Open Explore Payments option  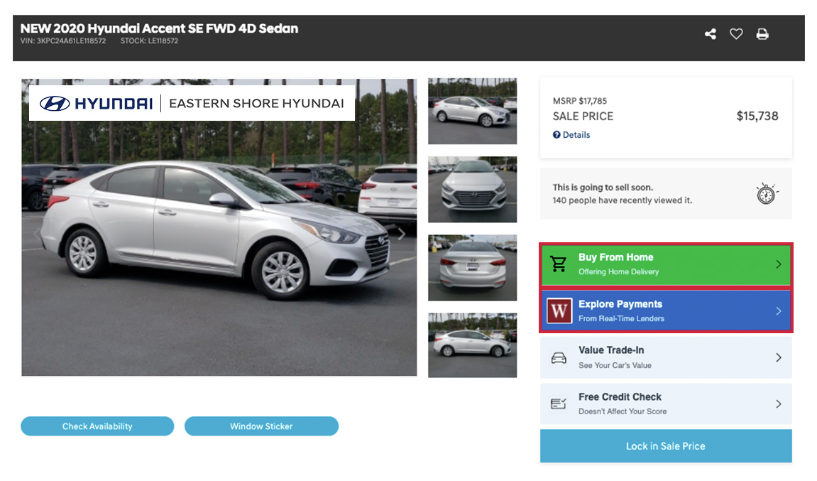(x=666, y=311)
